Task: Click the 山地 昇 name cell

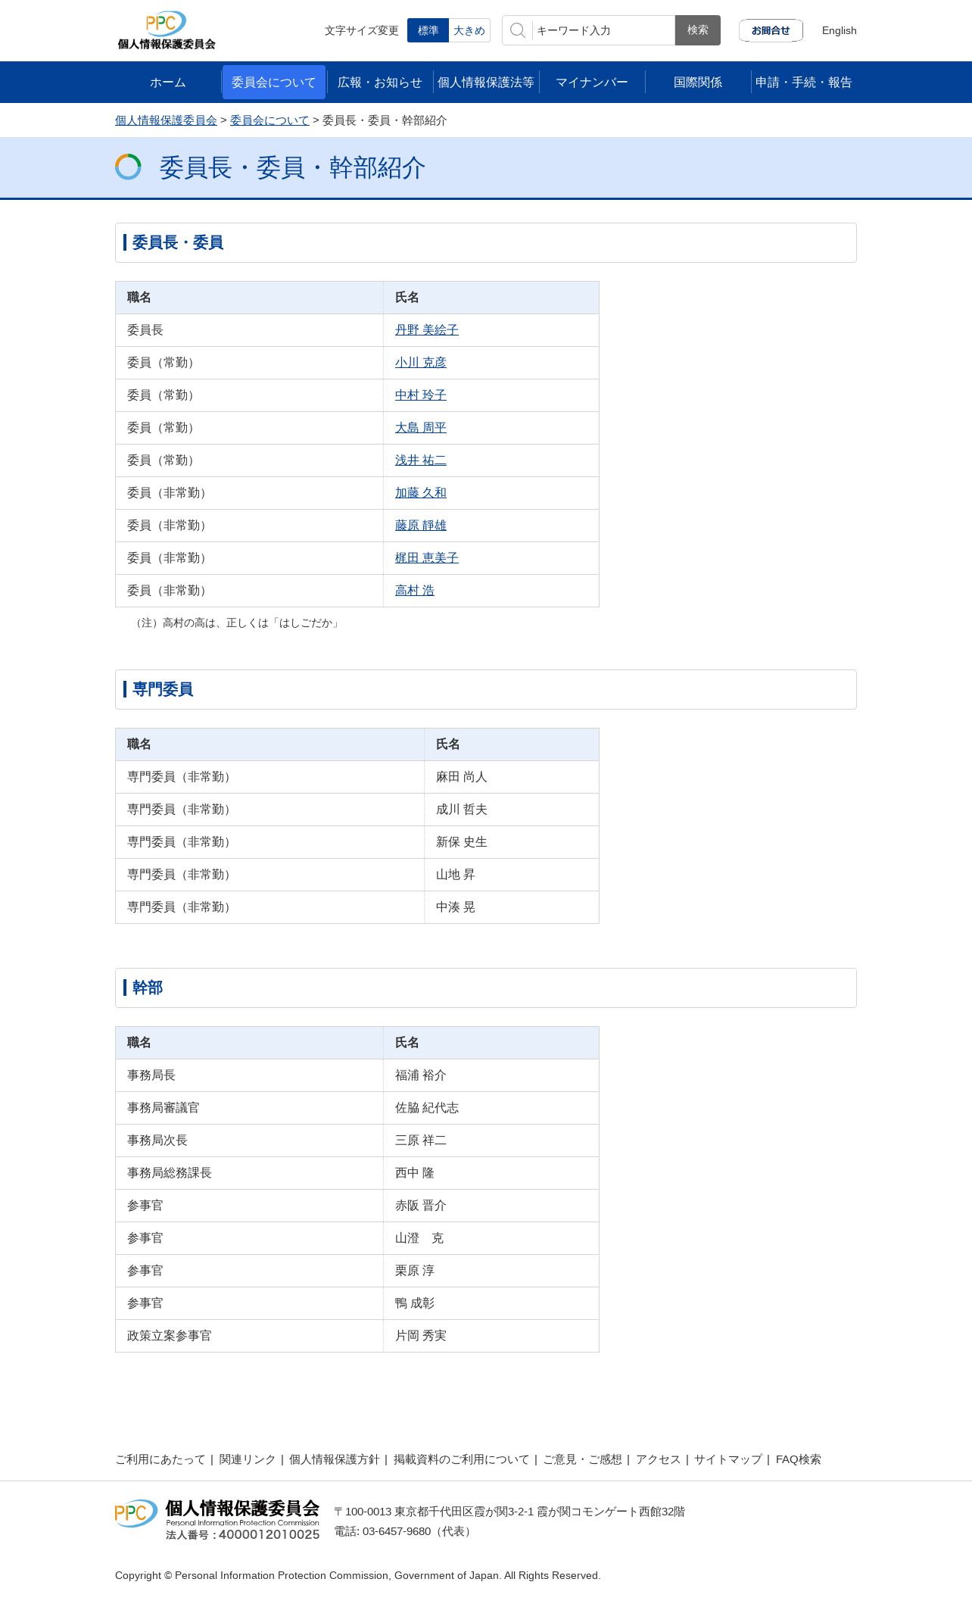Action: click(512, 875)
